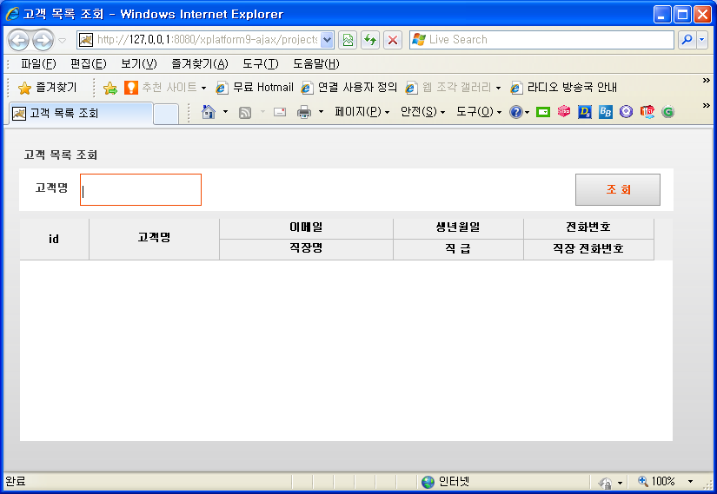This screenshot has width=717, height=494.
Task: Click the 고객명 grid column header
Action: pos(155,239)
